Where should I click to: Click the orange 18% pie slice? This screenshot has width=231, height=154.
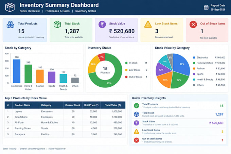click(x=165, y=80)
